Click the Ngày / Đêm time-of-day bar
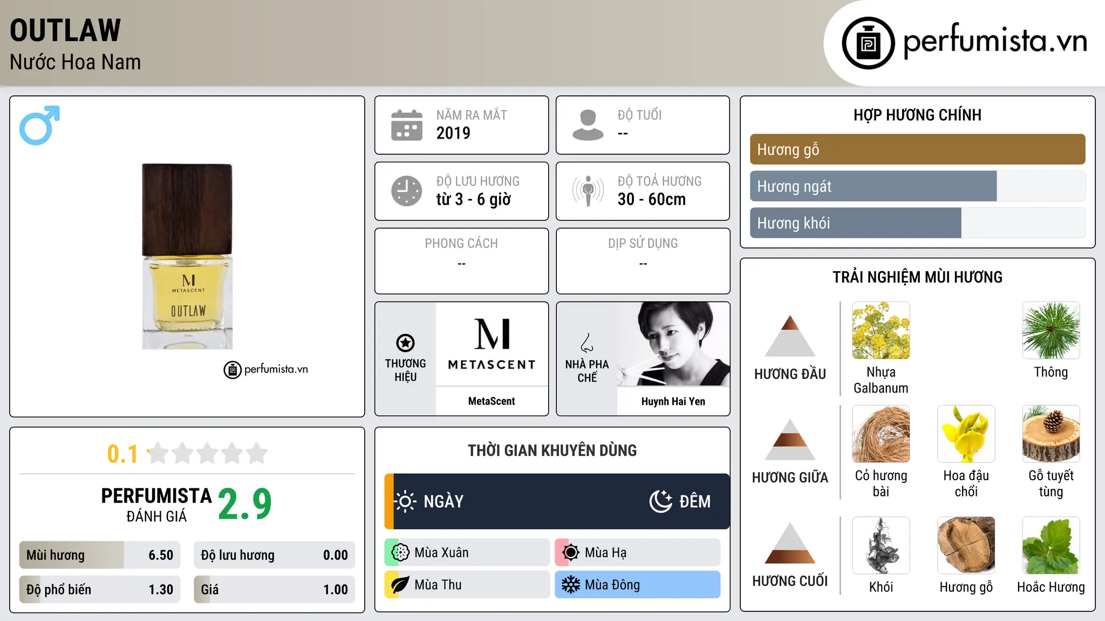Viewport: 1105px width, 621px height. (557, 501)
